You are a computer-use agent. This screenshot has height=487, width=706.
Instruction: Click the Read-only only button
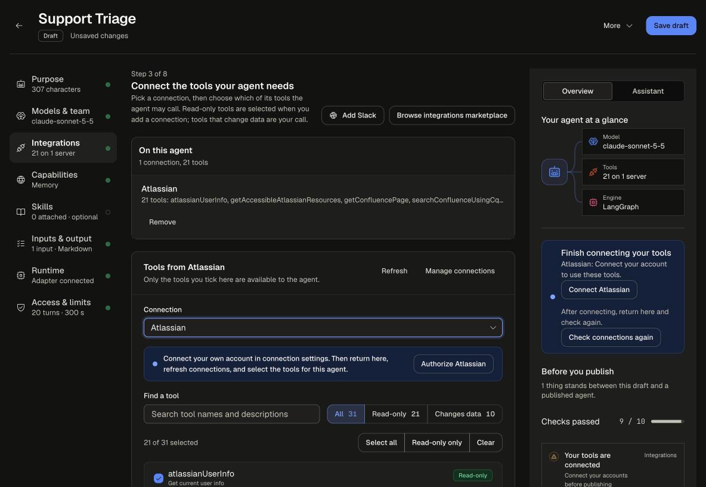pos(436,443)
